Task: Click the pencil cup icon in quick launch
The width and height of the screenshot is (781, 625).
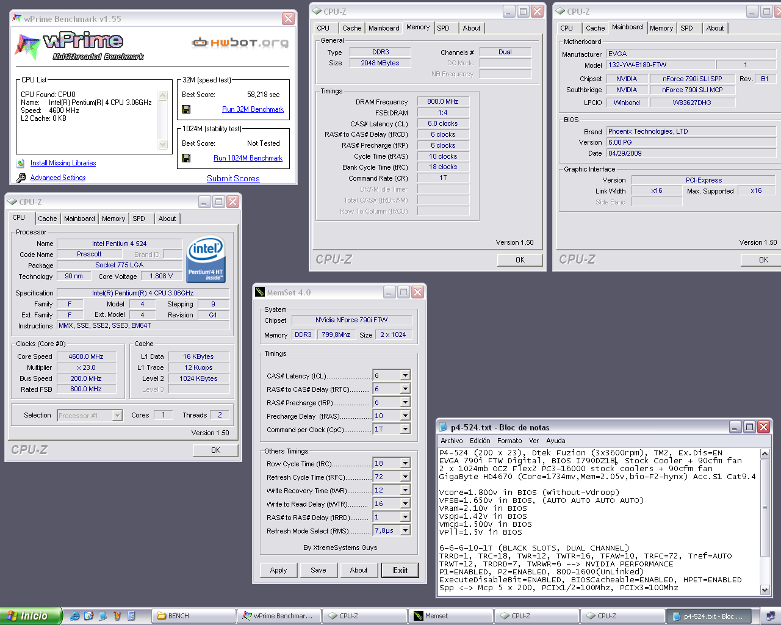Action: 117,616
